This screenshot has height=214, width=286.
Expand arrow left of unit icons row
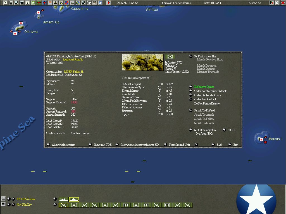click(x=55, y=204)
